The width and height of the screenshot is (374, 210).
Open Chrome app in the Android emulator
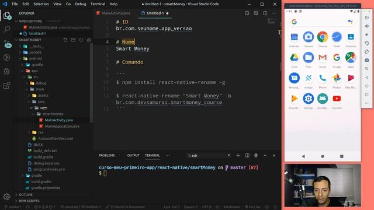pos(323,37)
